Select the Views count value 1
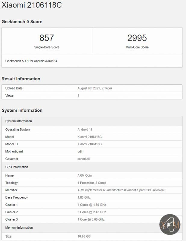186x241 pixels. (x=78, y=95)
